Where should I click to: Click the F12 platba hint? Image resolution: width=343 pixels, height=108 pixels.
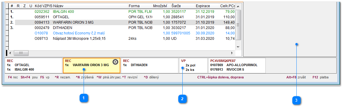(321, 77)
